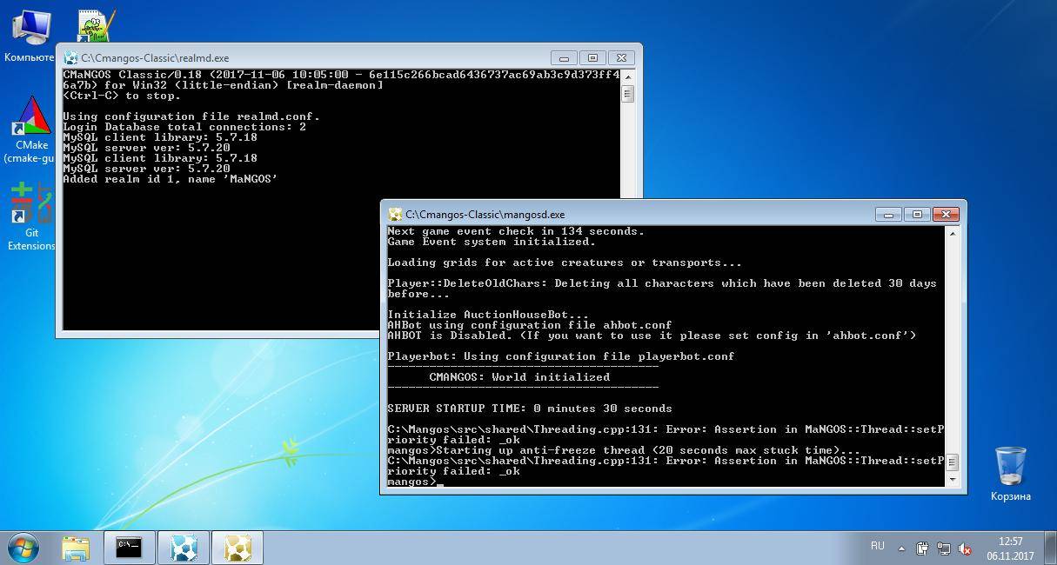Image resolution: width=1057 pixels, height=565 pixels.
Task: Click the 'AHBOT is Disabled.' line
Action: click(652, 336)
